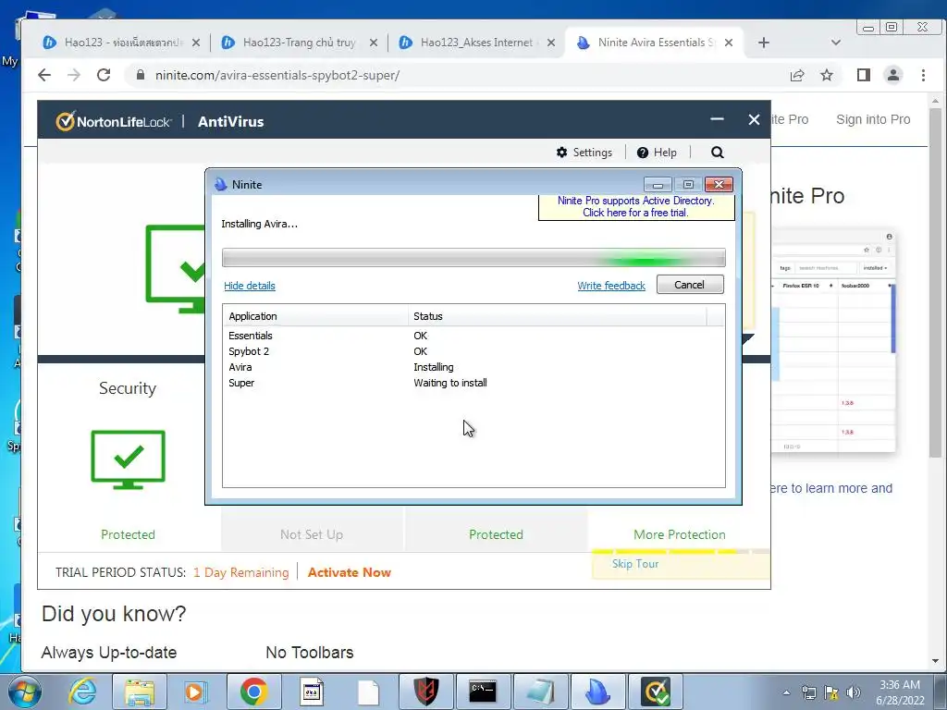The width and height of the screenshot is (947, 710).
Task: Open Windows Explorer from taskbar
Action: pos(140,692)
